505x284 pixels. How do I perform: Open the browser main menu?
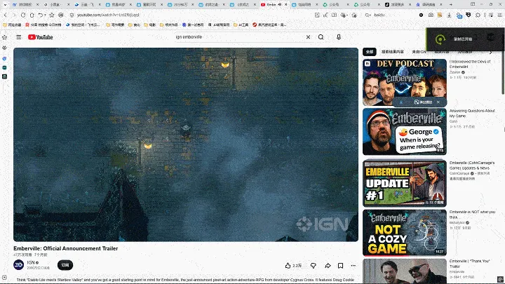tap(499, 15)
